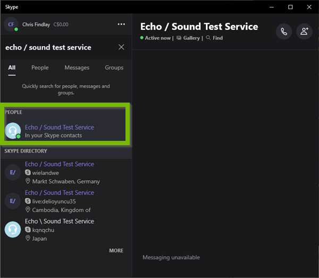This screenshot has width=319, height=278.
Task: Click the SKYPE DIRECTORY section header
Action: [26, 151]
